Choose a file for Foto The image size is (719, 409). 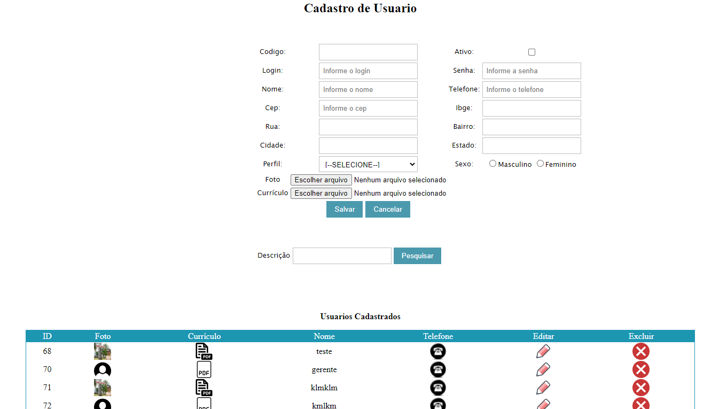point(321,180)
